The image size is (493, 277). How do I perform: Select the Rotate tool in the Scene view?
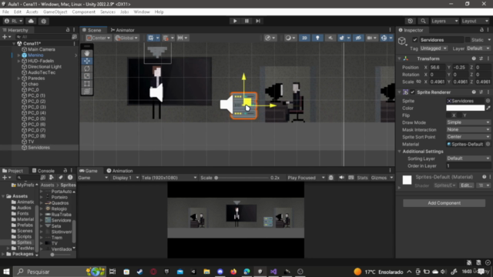pyautogui.click(x=87, y=68)
